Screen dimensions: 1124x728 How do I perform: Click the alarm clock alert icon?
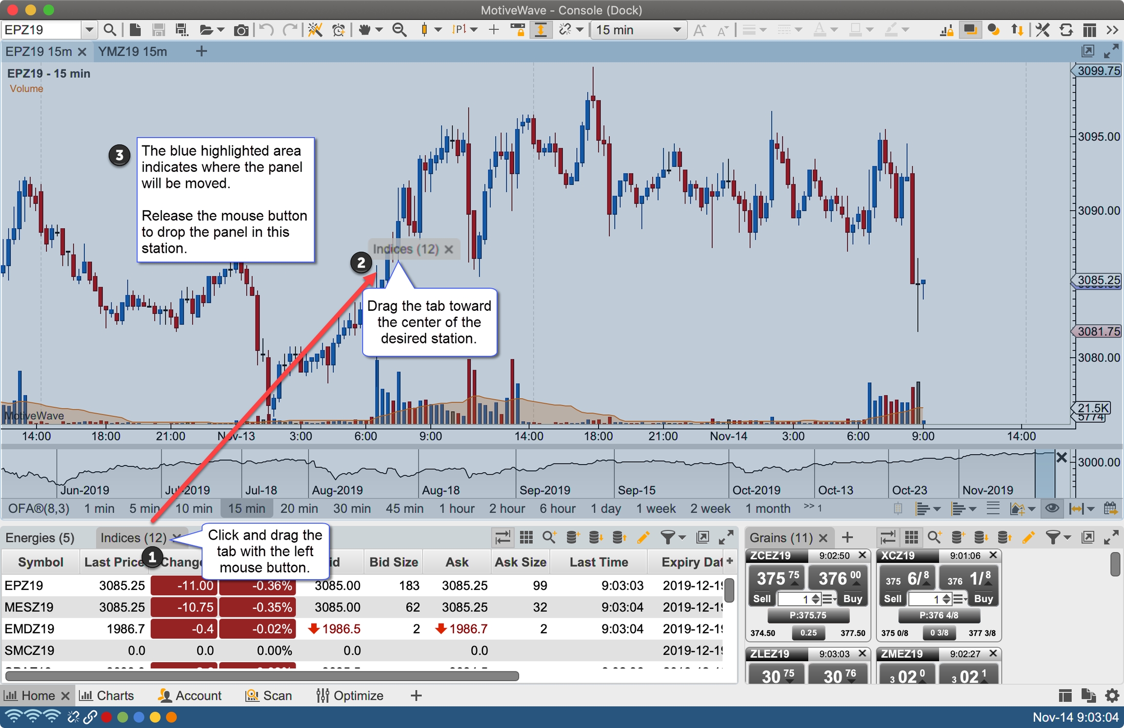pos(339,30)
